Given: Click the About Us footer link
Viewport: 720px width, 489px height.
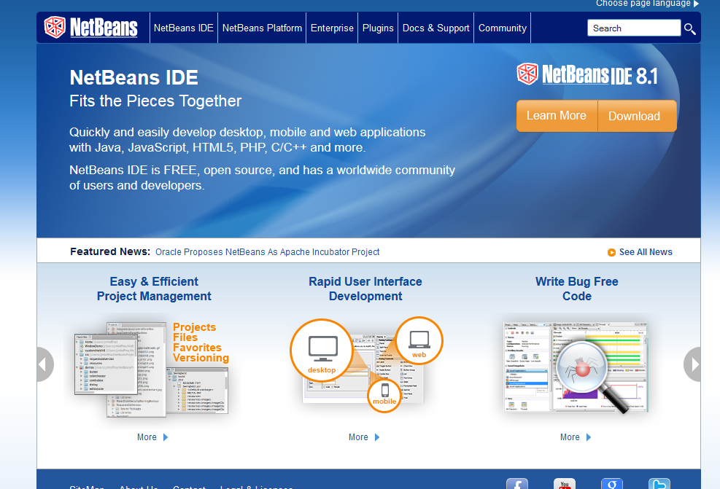Looking at the screenshot, I should pyautogui.click(x=138, y=486).
